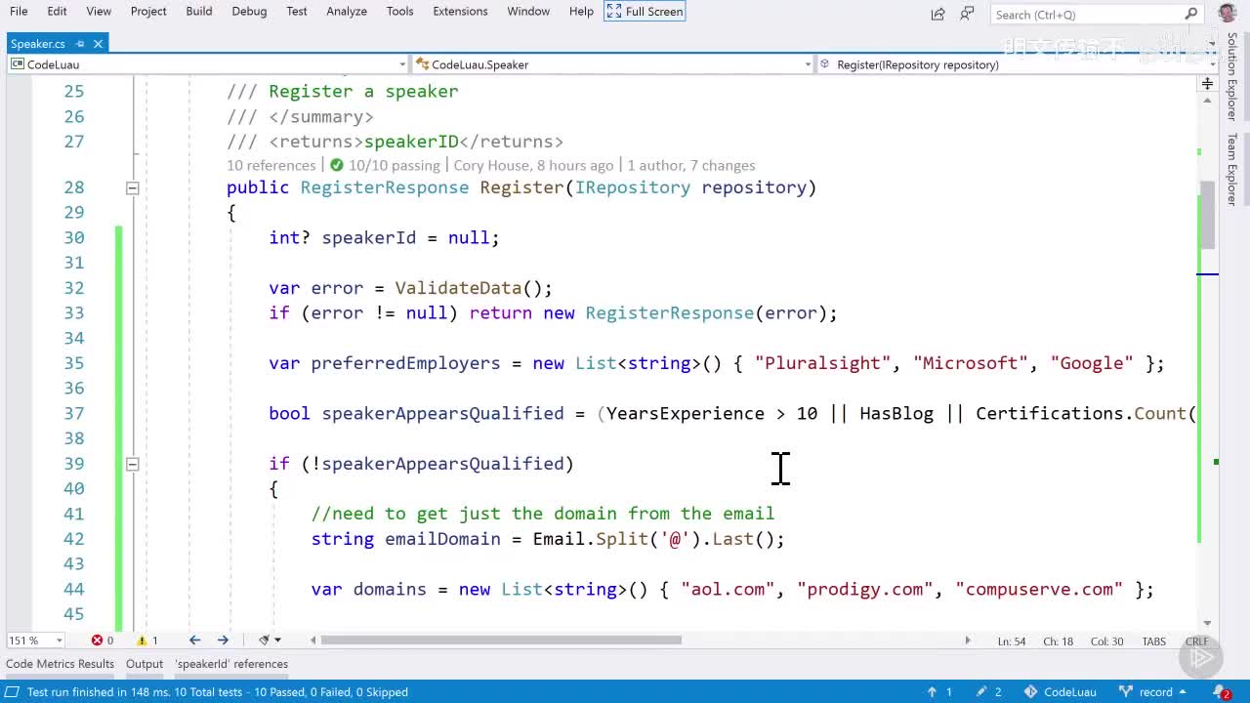
Task: Navigate forward with the right arrow
Action: 223,641
